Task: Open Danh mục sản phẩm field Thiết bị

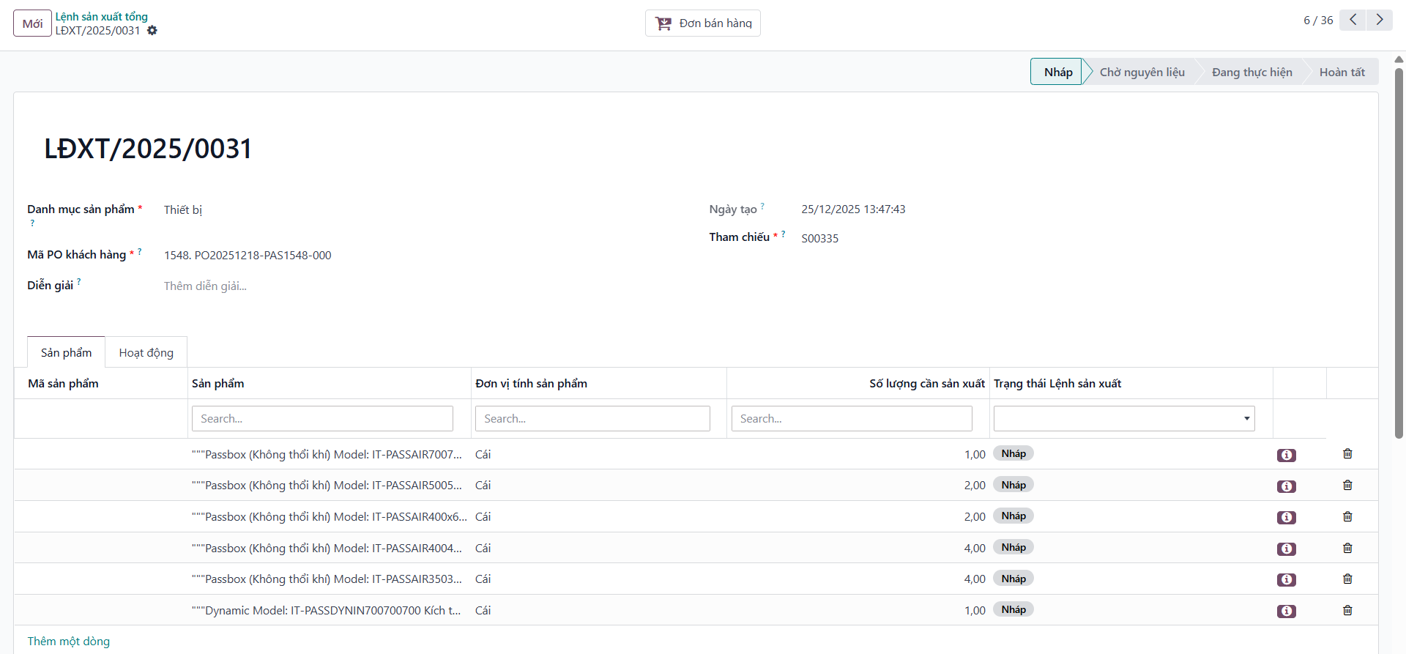Action: coord(183,209)
